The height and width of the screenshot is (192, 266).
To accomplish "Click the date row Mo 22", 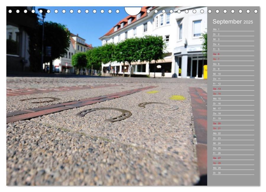I will tap(217, 133).
